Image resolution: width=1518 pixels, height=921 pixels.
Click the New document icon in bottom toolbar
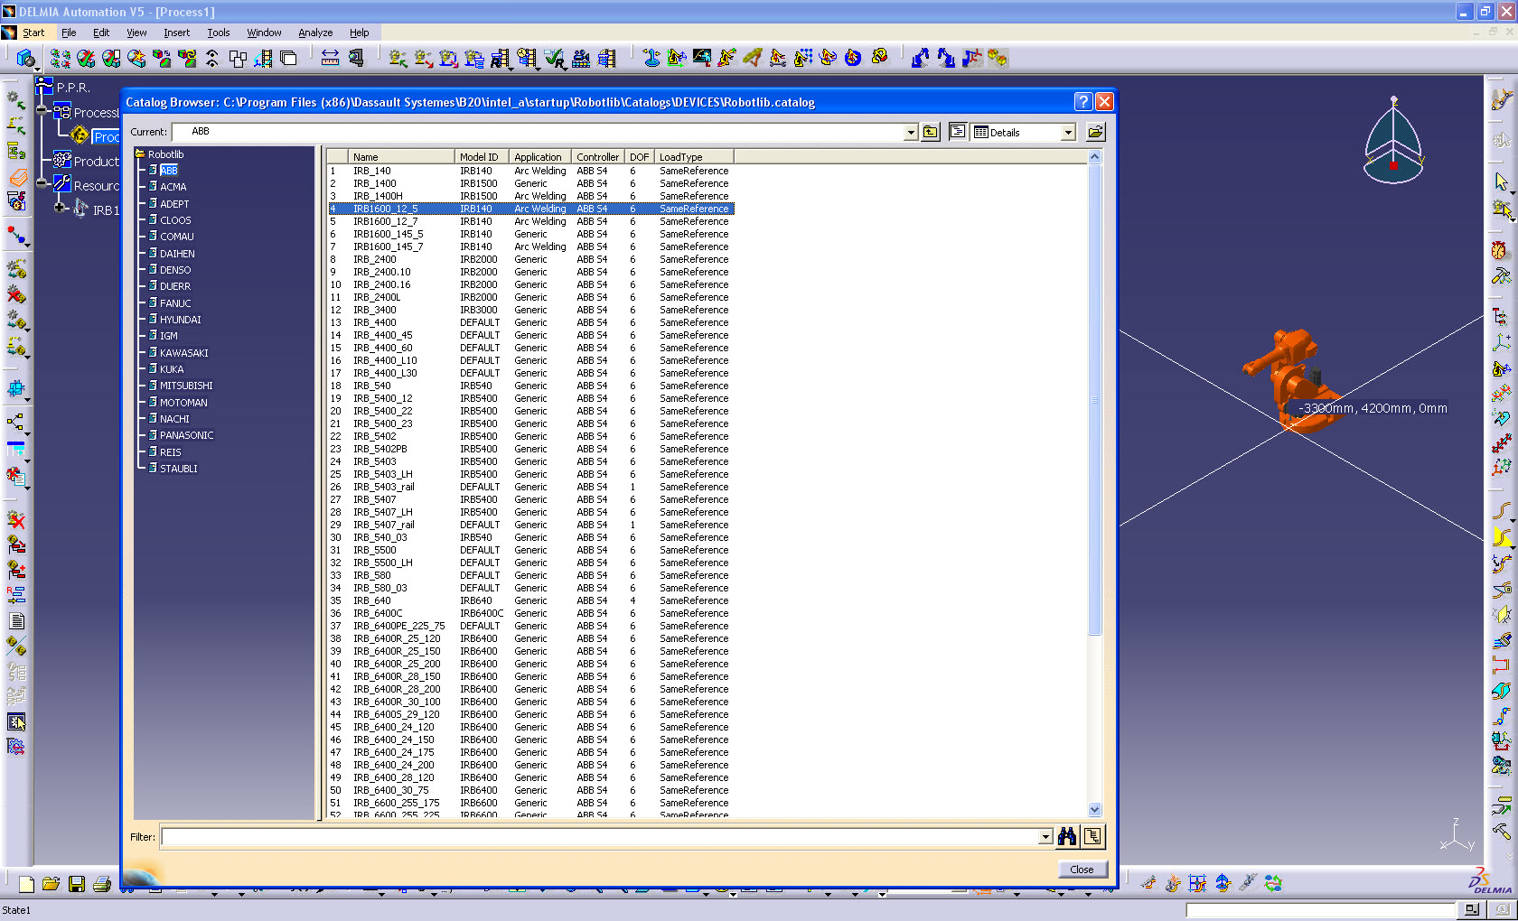(x=26, y=884)
